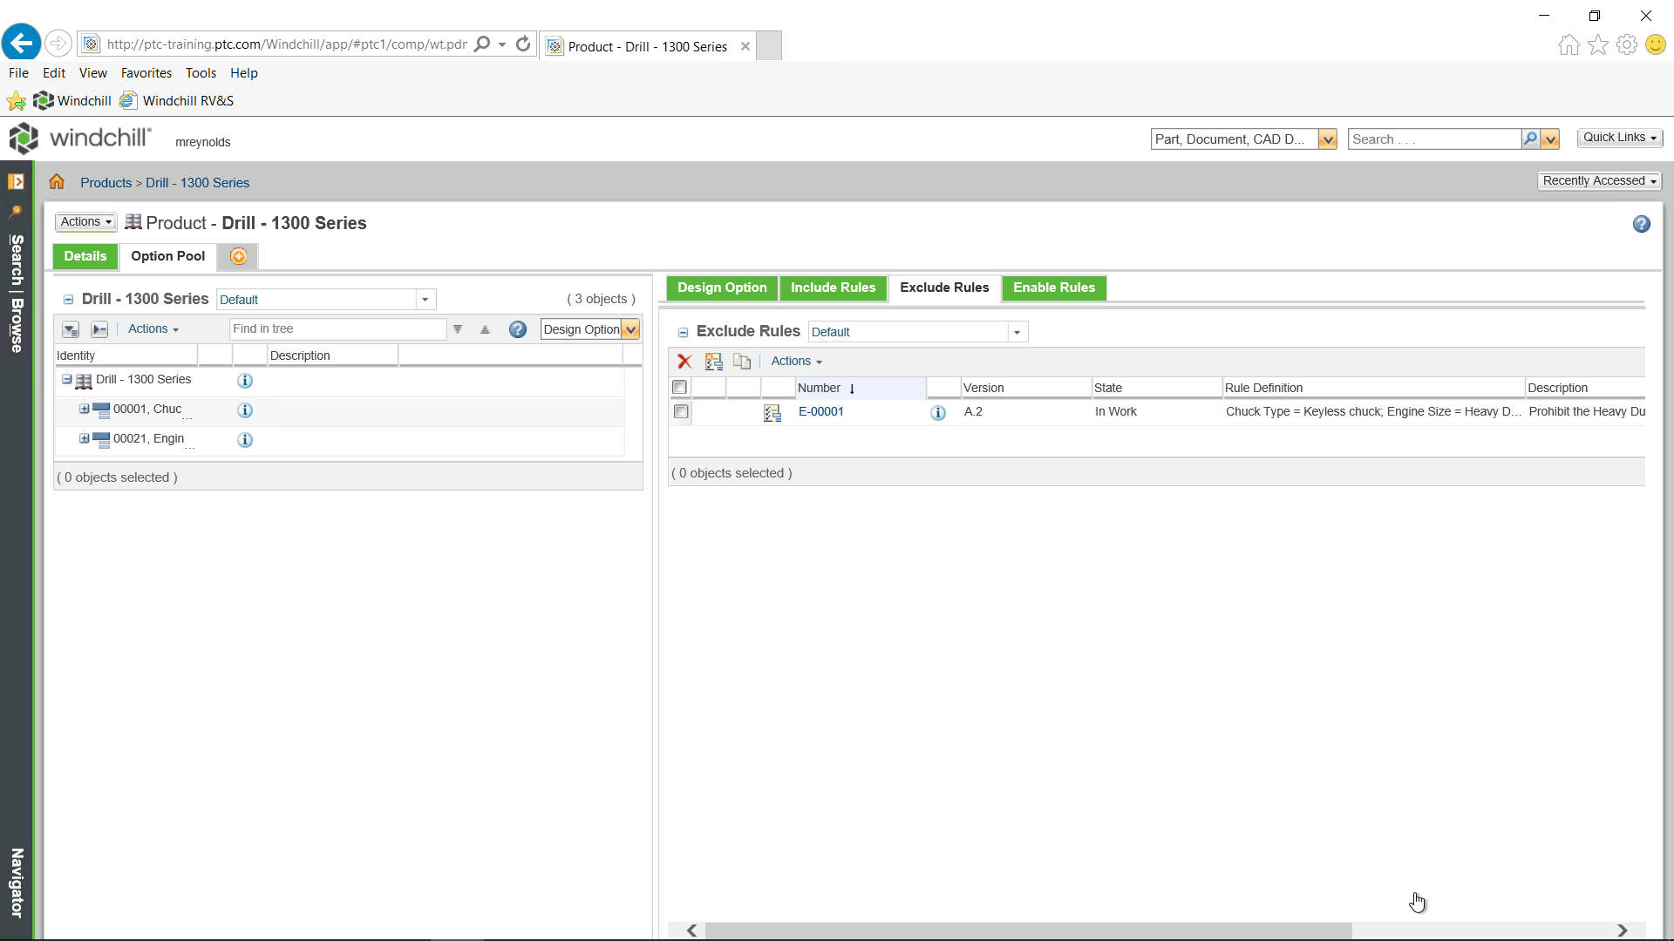Check the box for rule E-00001

pos(681,412)
